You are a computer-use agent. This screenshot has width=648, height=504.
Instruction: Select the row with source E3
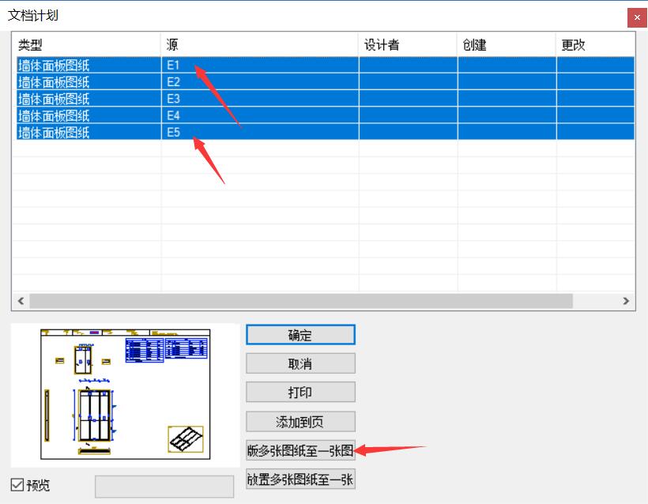coord(326,99)
